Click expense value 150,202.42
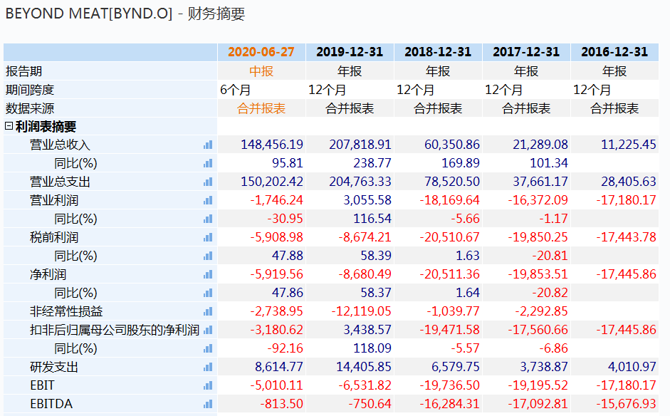 pos(272,181)
